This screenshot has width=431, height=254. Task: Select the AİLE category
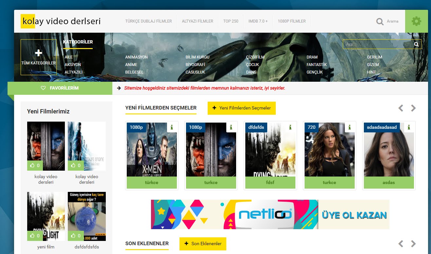tap(69, 57)
